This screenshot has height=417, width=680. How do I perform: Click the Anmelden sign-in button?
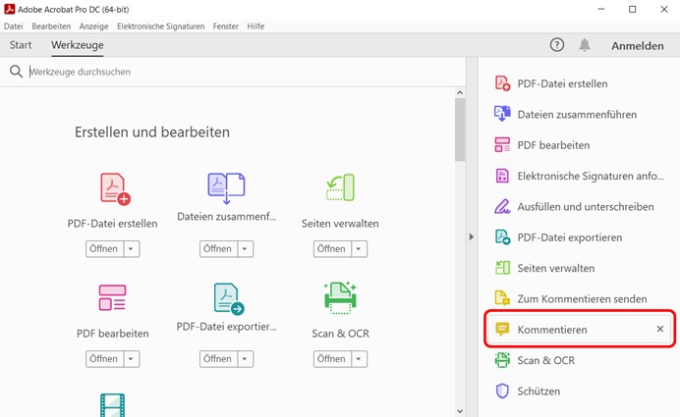[x=637, y=46]
